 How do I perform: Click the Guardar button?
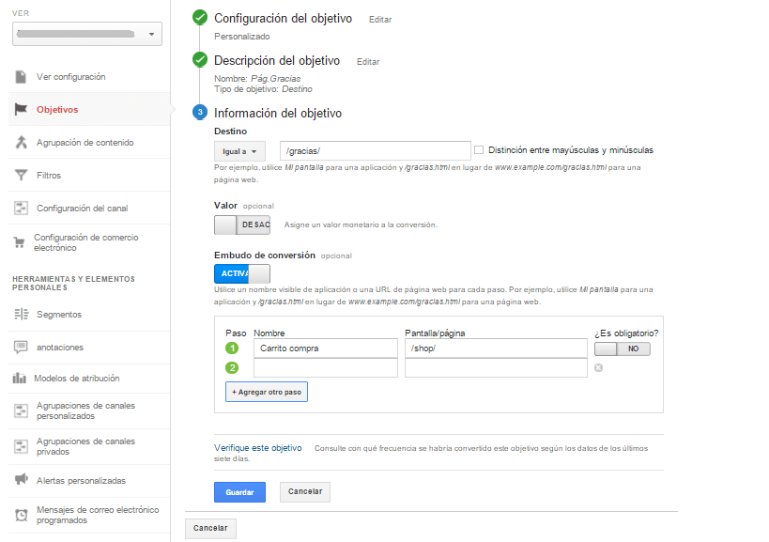[239, 492]
